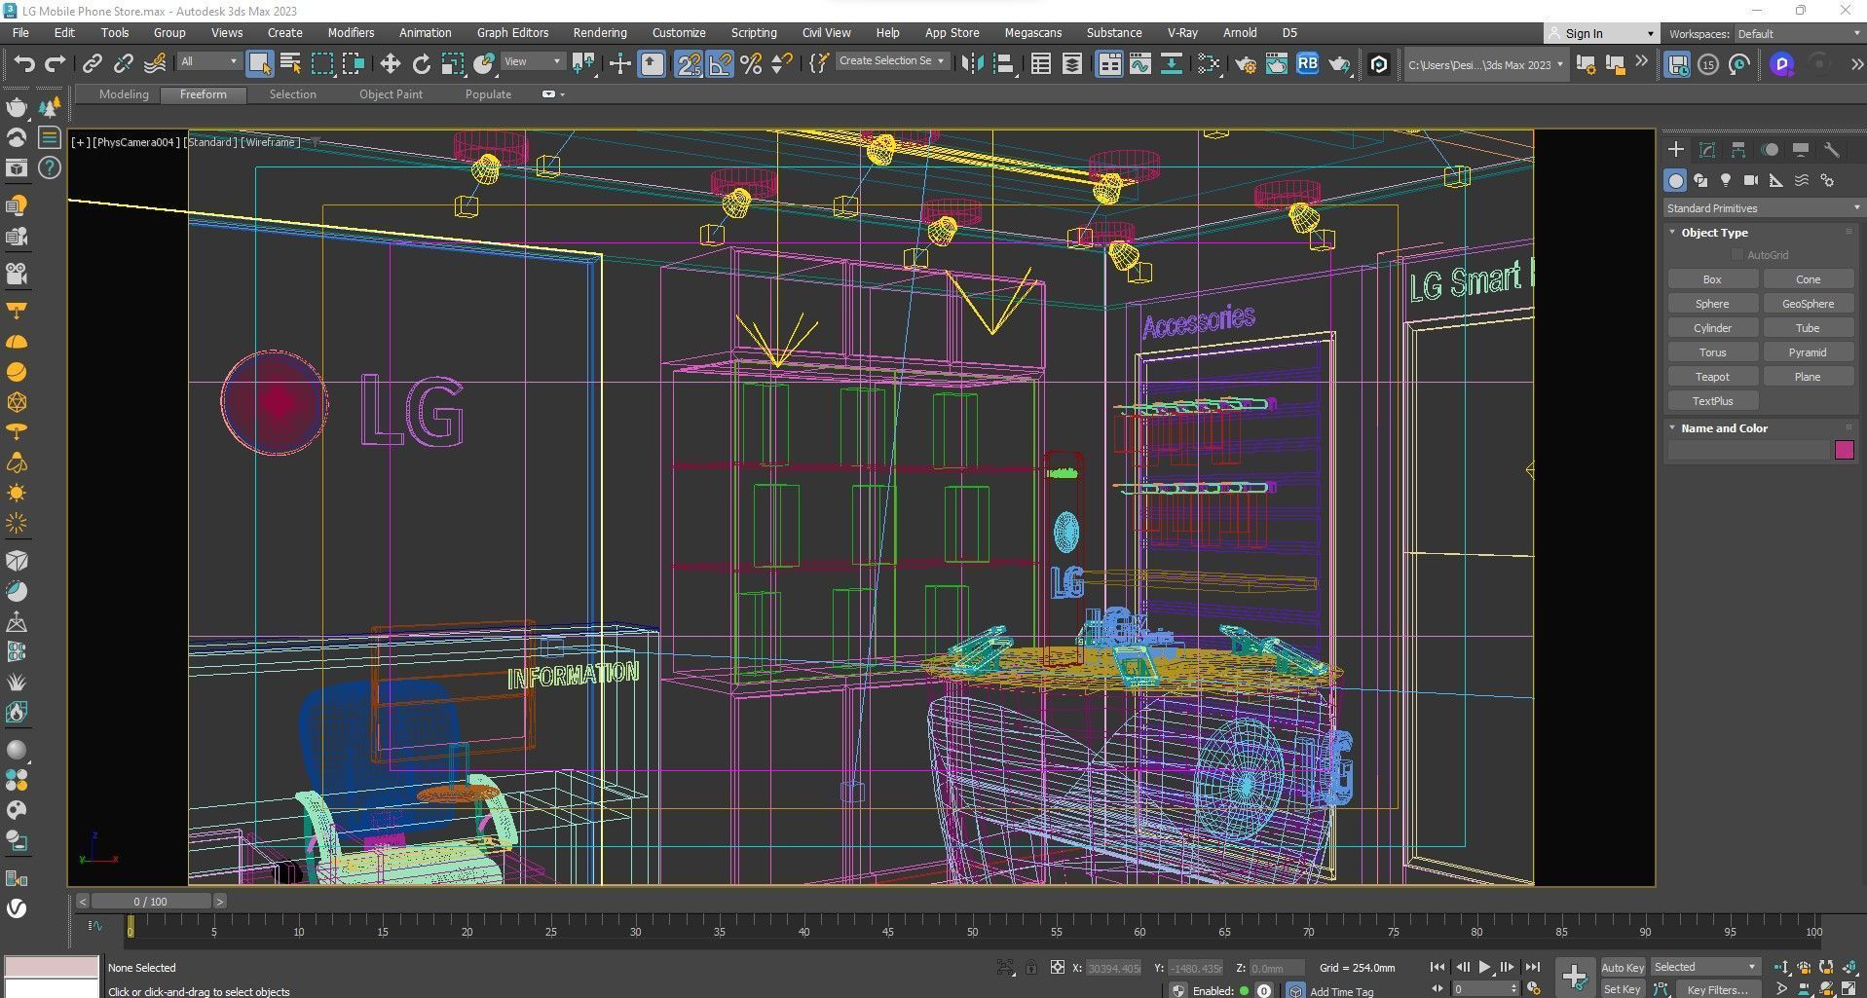
Task: Click the object name input field
Action: (1749, 450)
